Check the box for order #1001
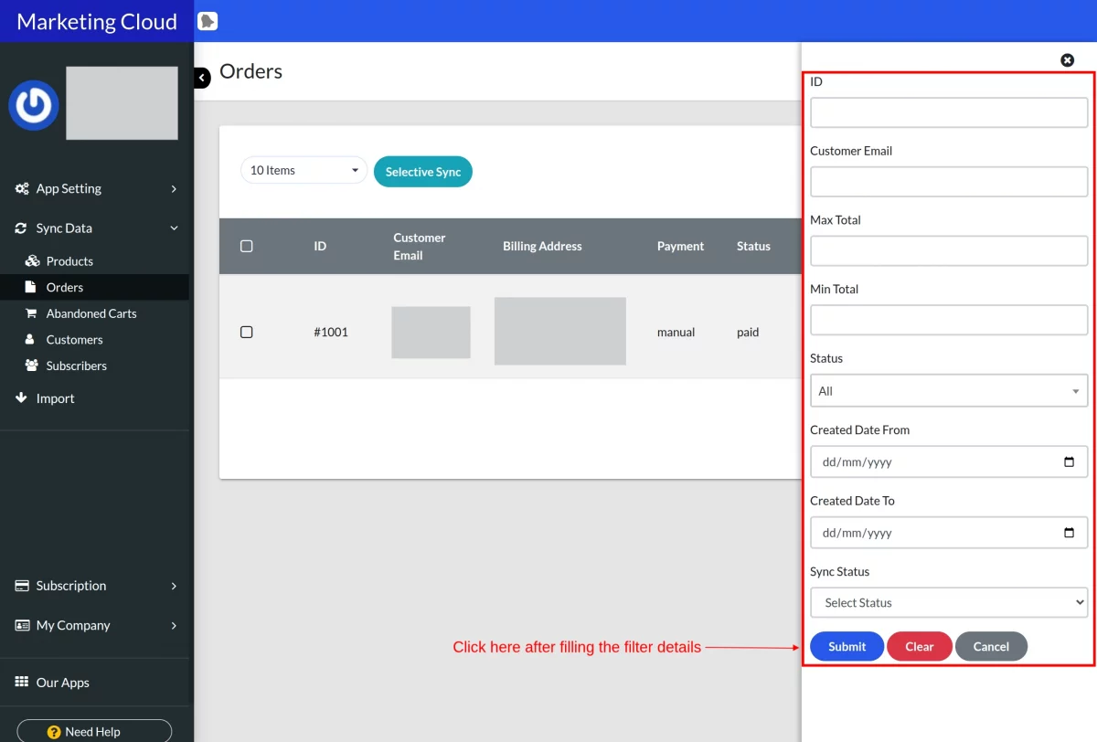This screenshot has height=742, width=1097. [x=246, y=332]
